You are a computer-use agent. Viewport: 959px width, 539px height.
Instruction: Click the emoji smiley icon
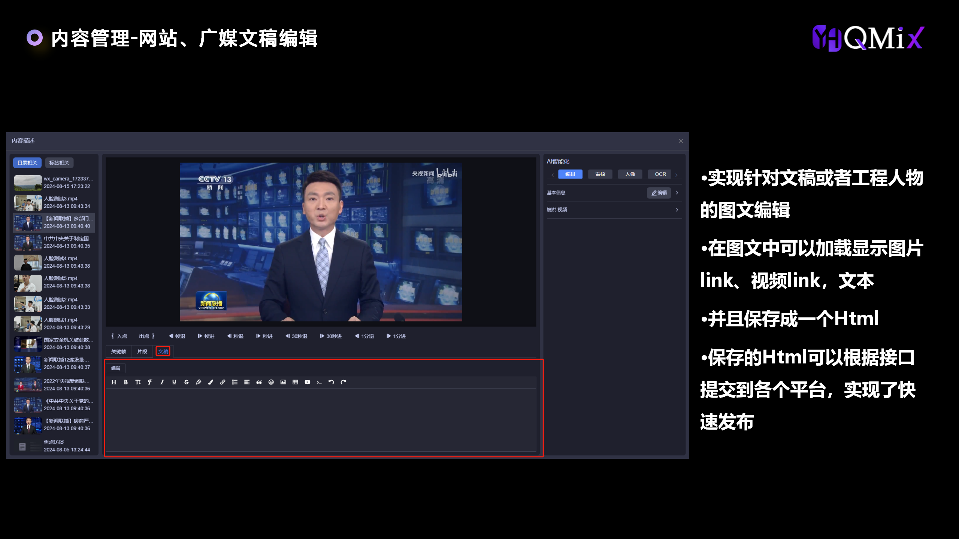click(271, 382)
